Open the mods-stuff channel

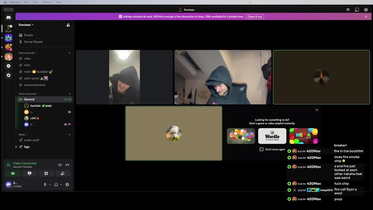click(45, 140)
